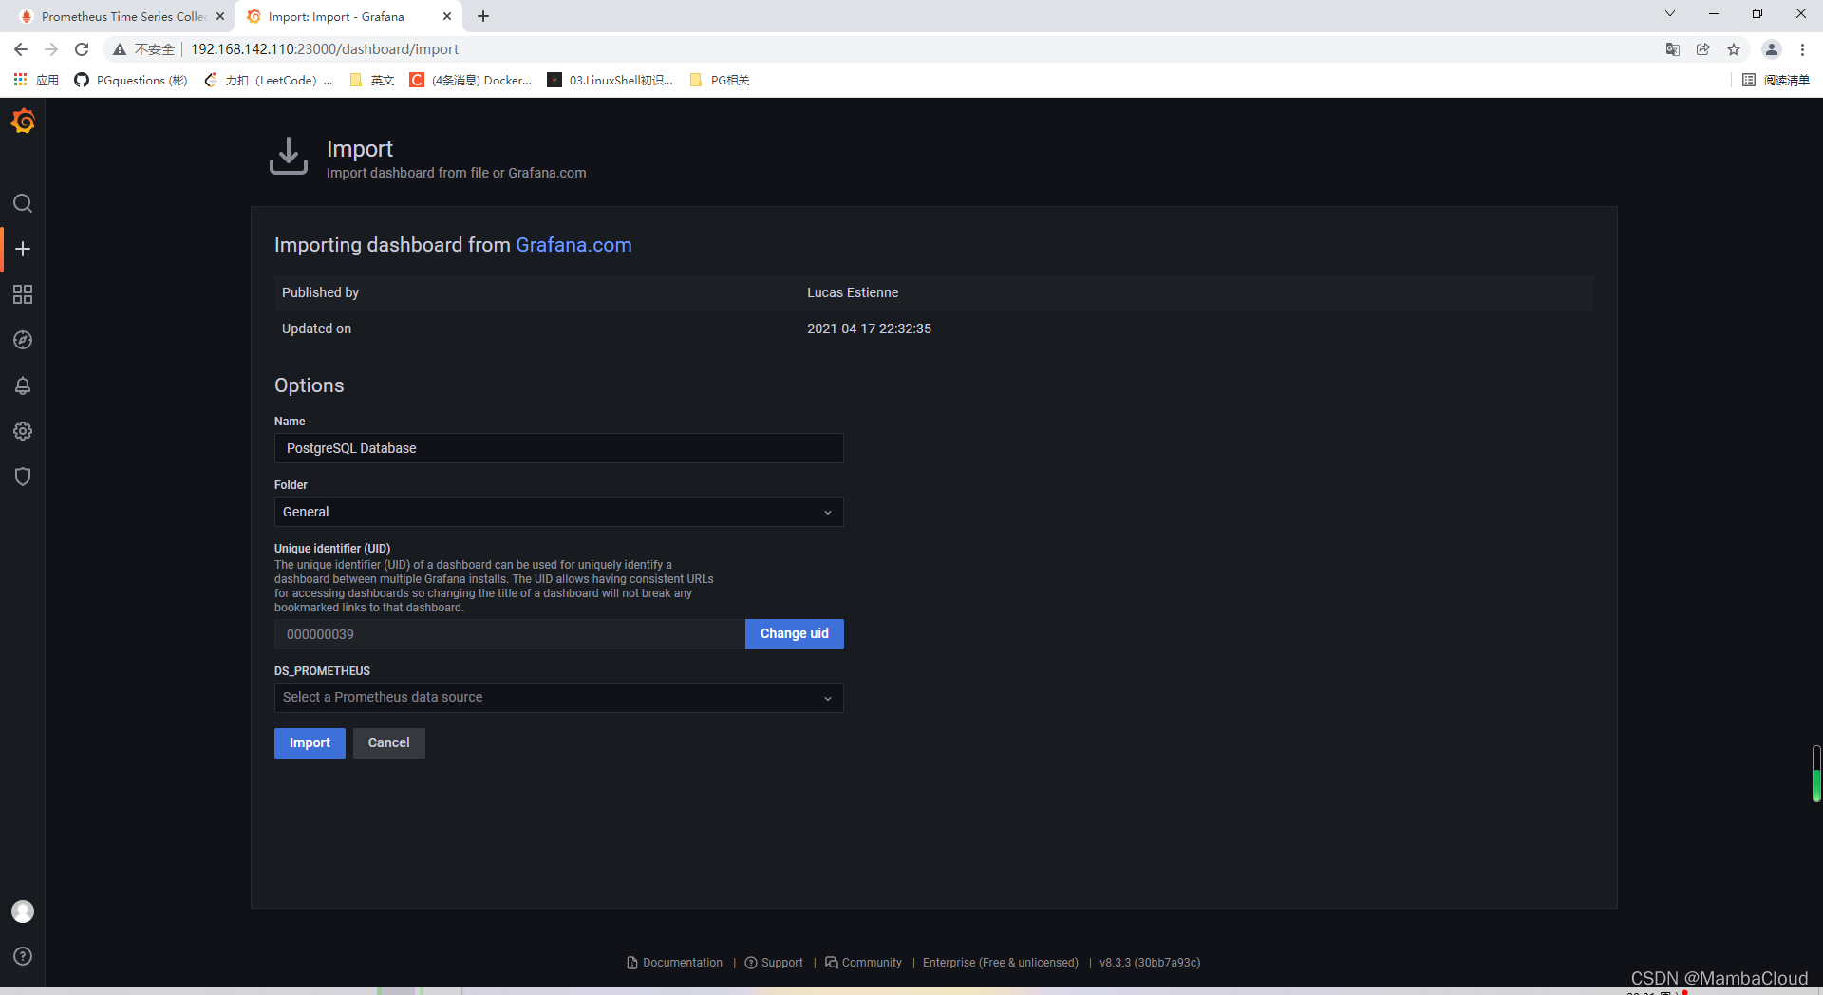The width and height of the screenshot is (1823, 995).
Task: Click the blue Import button
Action: 310,743
